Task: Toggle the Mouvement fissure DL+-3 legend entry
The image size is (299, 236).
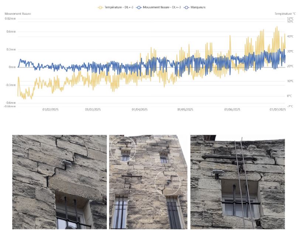Action: pos(158,7)
